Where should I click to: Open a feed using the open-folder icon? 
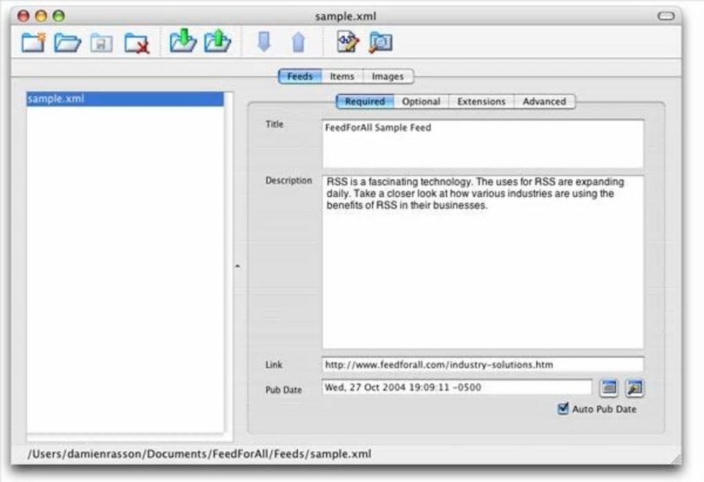tap(68, 43)
